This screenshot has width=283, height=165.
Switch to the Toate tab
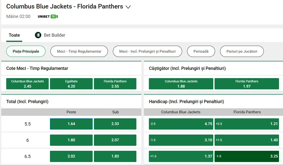(x=14, y=35)
